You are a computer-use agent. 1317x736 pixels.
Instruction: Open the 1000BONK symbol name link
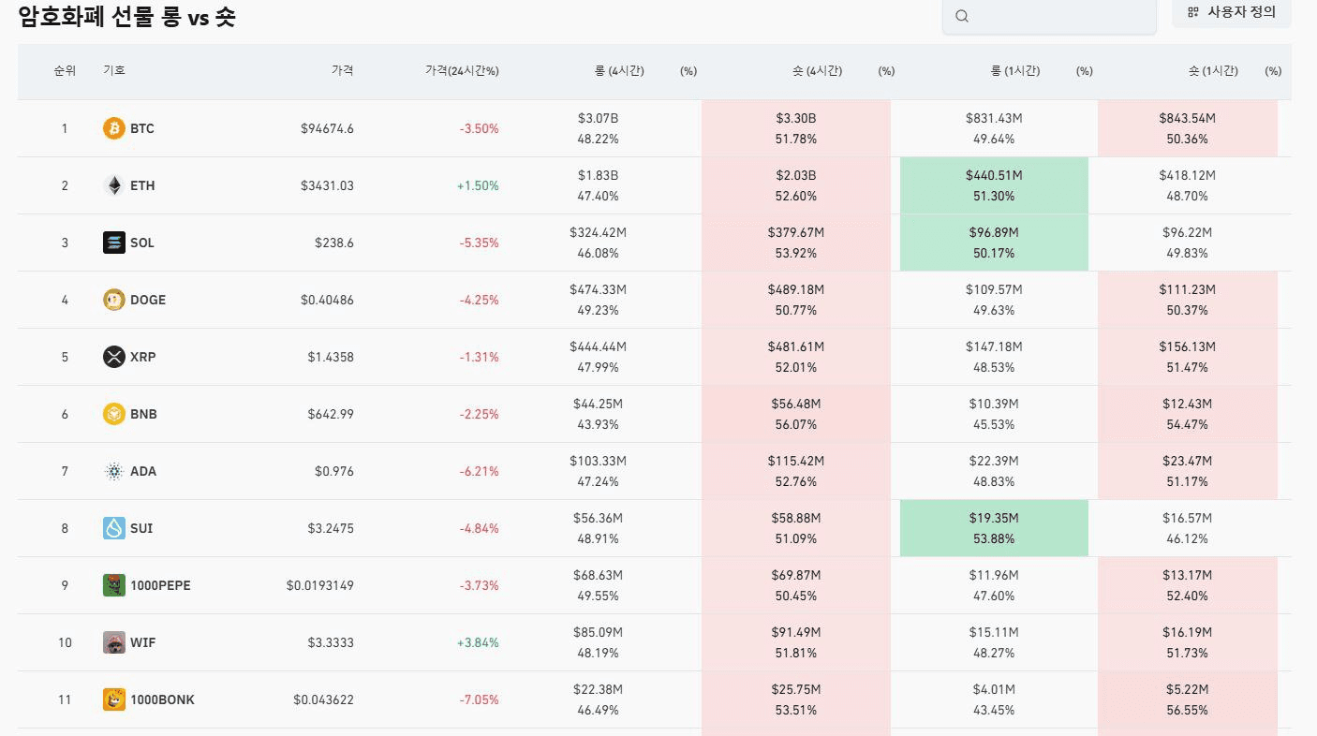coord(162,699)
